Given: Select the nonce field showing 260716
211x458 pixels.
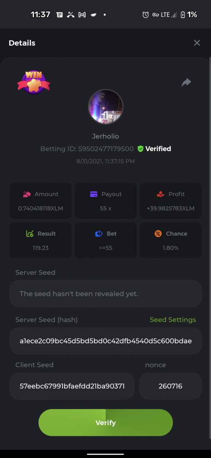Looking at the screenshot, I should click(171, 386).
